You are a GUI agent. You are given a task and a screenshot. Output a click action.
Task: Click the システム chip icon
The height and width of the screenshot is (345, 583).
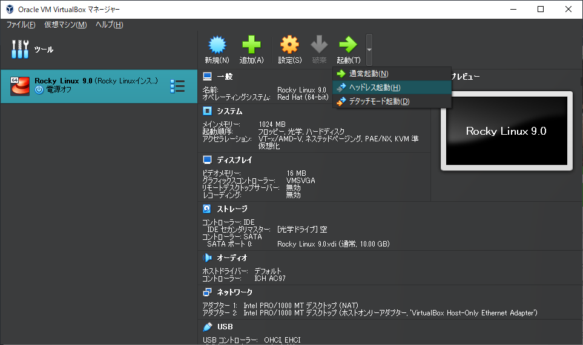207,111
